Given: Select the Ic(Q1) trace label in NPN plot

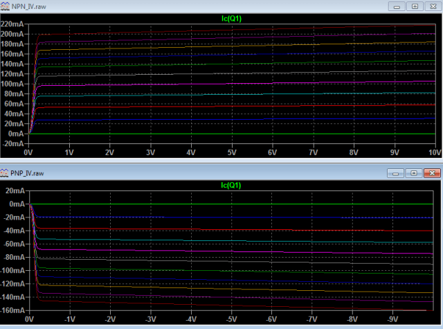Looking at the screenshot, I should (232, 18).
